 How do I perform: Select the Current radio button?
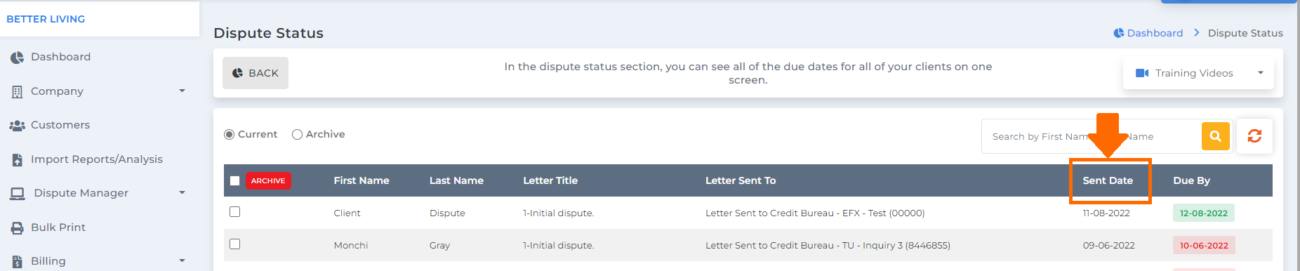(x=229, y=135)
